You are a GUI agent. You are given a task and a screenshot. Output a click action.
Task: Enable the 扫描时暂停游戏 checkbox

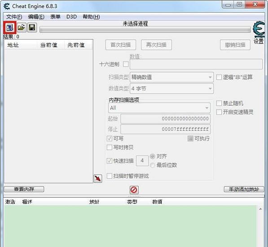point(110,176)
